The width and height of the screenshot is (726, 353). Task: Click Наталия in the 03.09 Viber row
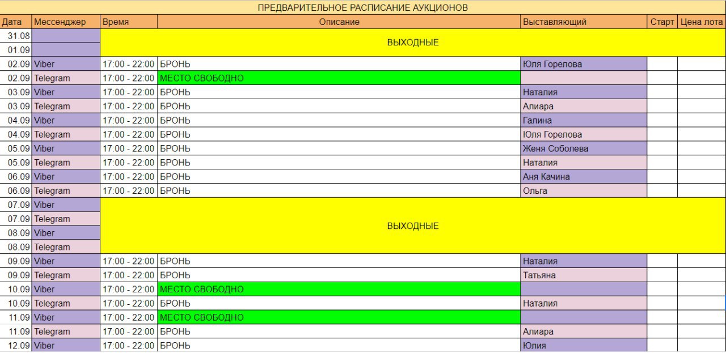(584, 92)
